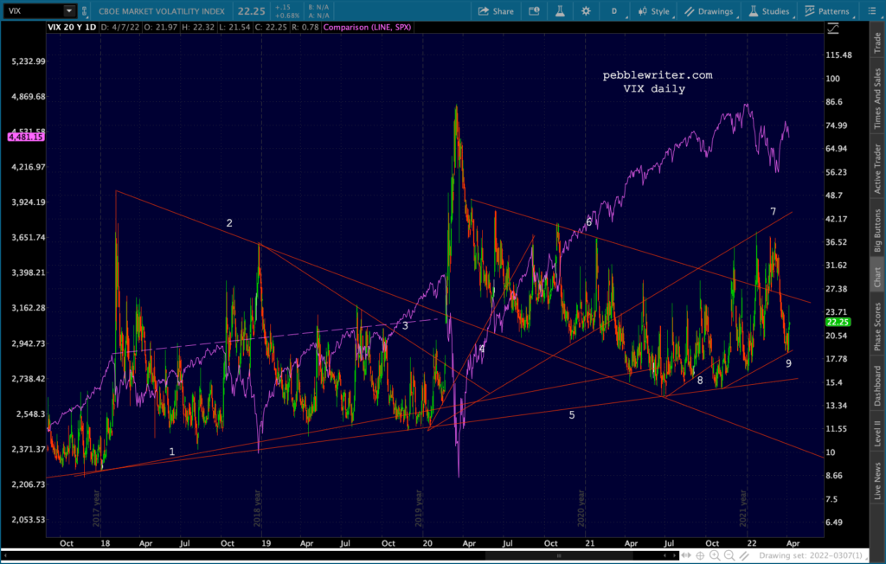Expand the VIX symbol dropdown arrow
This screenshot has height=564, width=886.
(68, 11)
